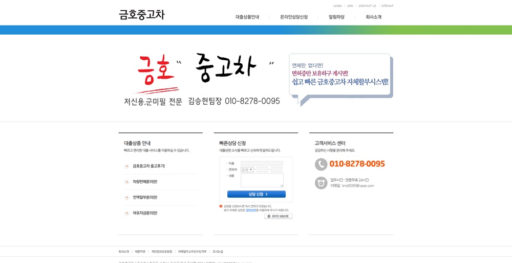Click the 고객서비스 센터 section heading

click(330, 143)
